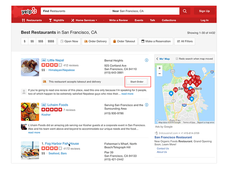
Task: Click the Bars category link
Action: tap(64, 153)
